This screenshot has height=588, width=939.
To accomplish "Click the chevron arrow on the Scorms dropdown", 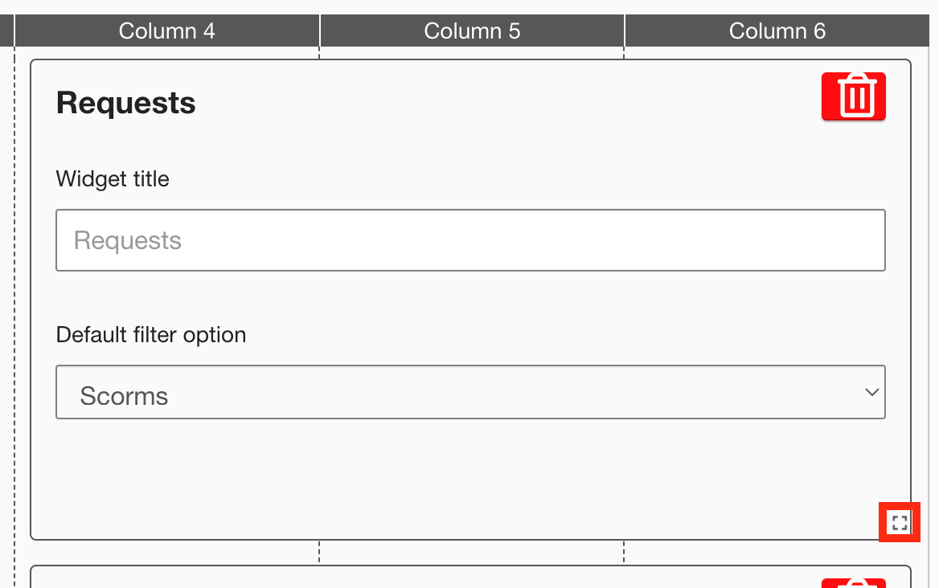I will pos(871,392).
